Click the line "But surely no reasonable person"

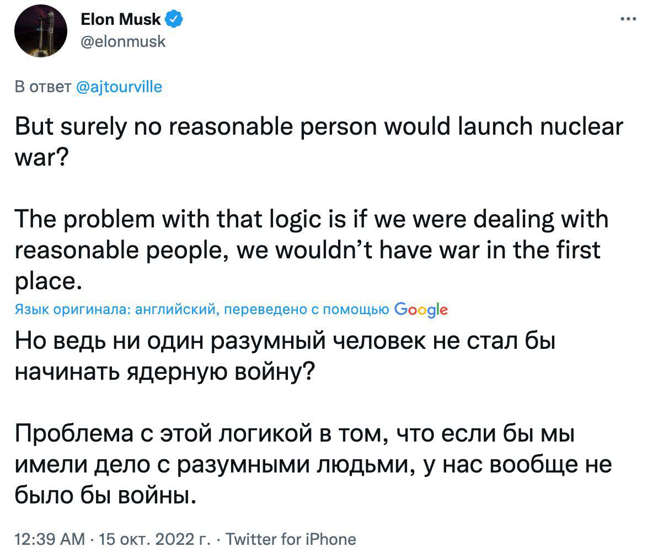318,126
